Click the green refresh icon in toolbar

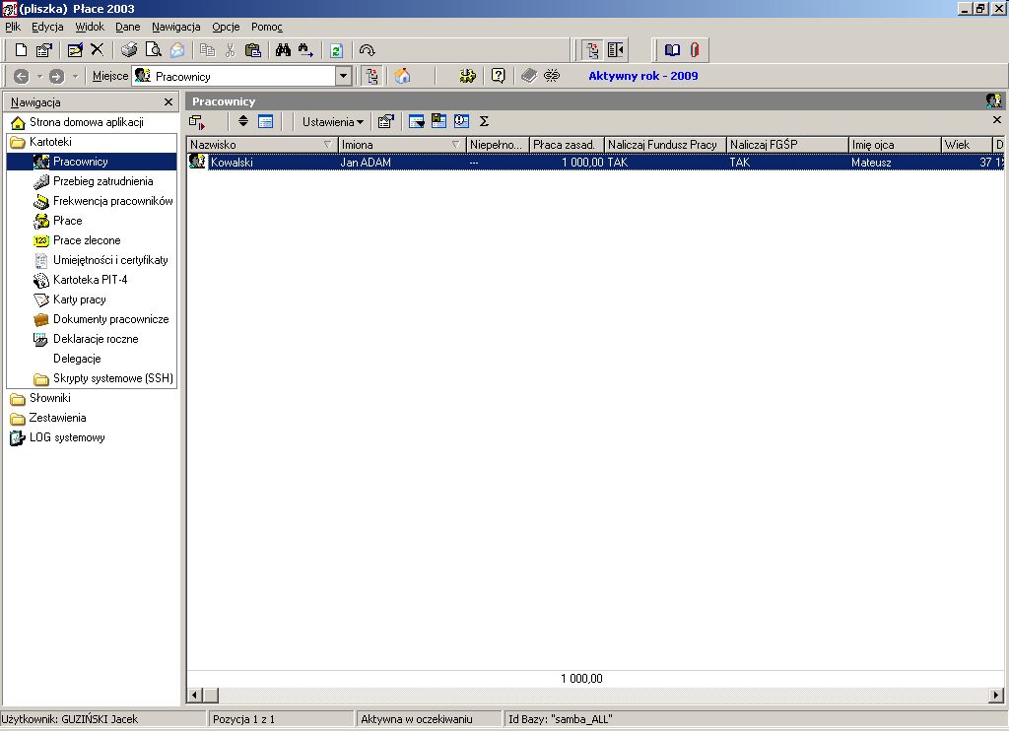tap(336, 50)
